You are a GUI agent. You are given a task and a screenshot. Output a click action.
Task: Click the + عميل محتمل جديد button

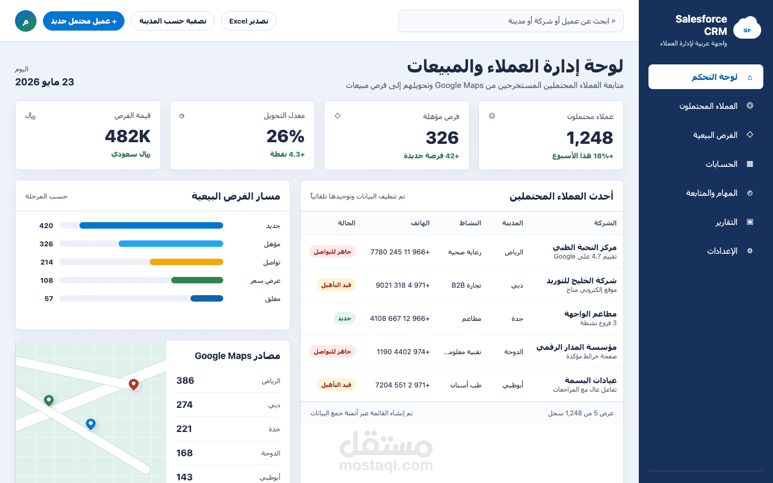click(x=84, y=21)
